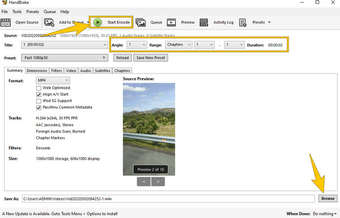Open the end chapter dropdown

coord(234,45)
